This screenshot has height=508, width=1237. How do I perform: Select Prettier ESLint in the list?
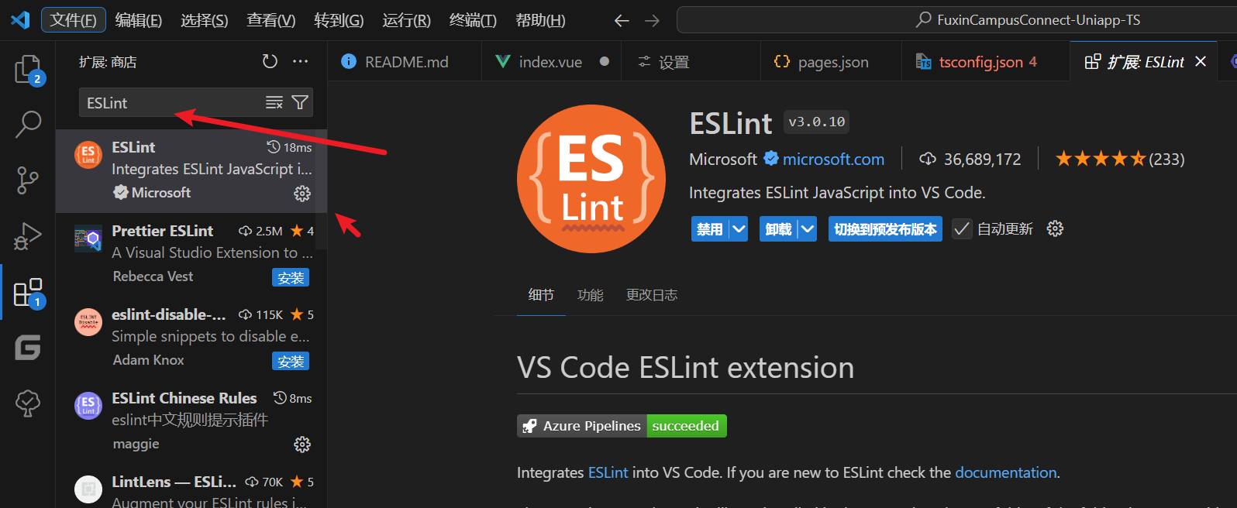tap(191, 254)
